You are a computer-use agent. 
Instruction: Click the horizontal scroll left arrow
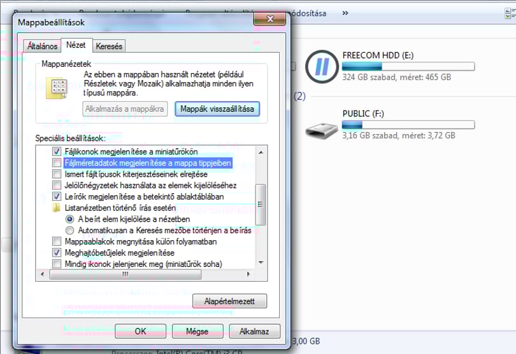point(42,274)
